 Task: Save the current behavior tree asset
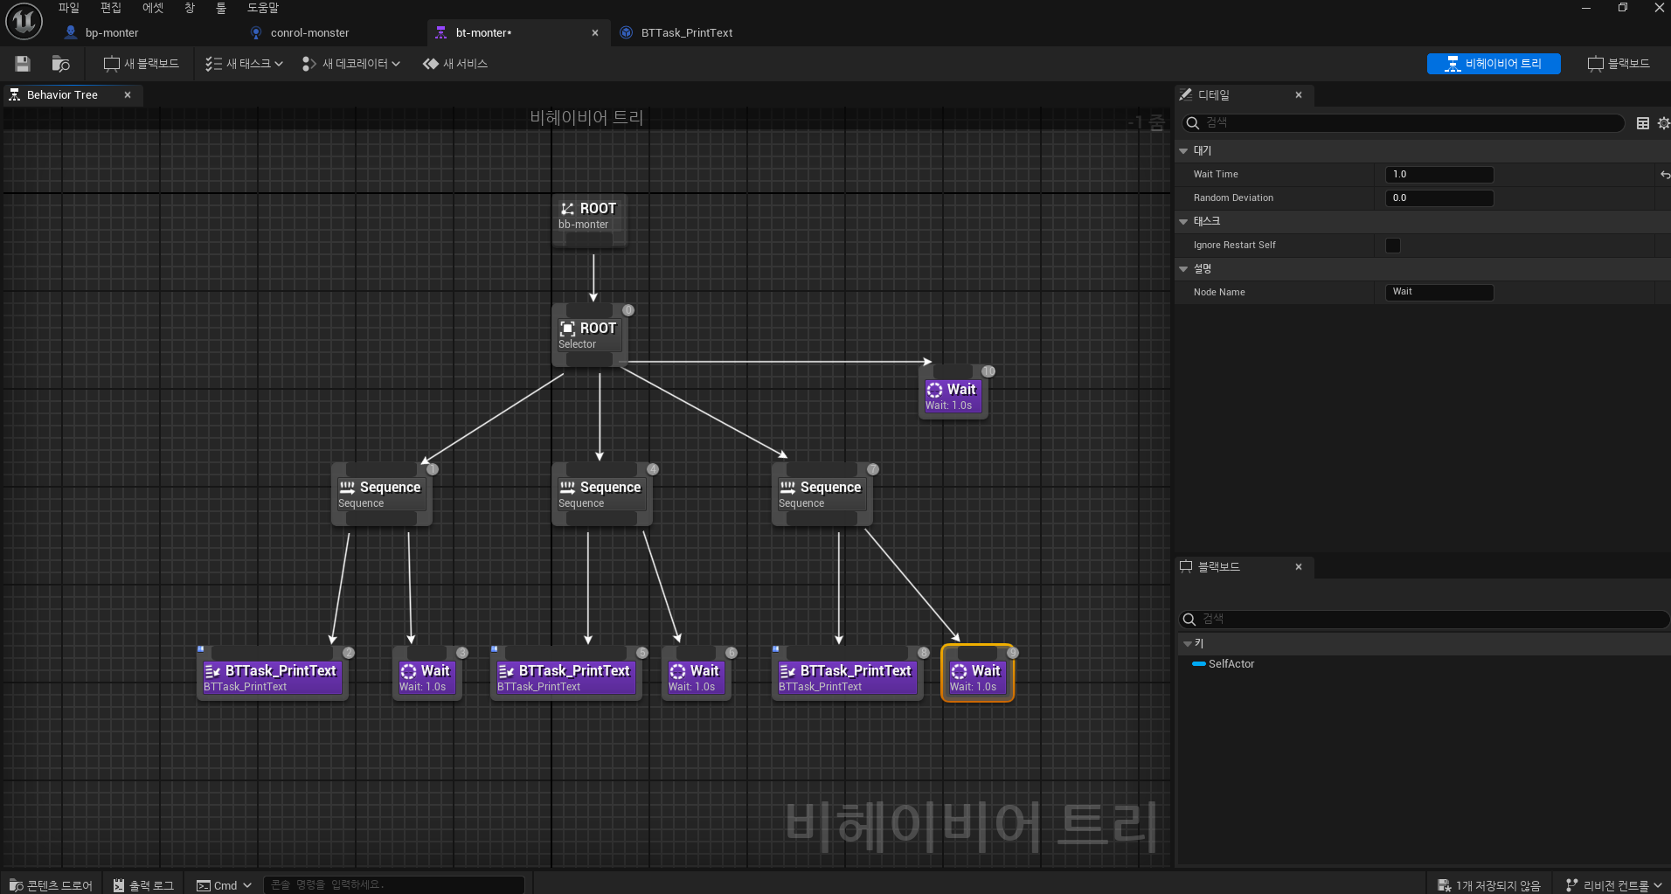(23, 64)
